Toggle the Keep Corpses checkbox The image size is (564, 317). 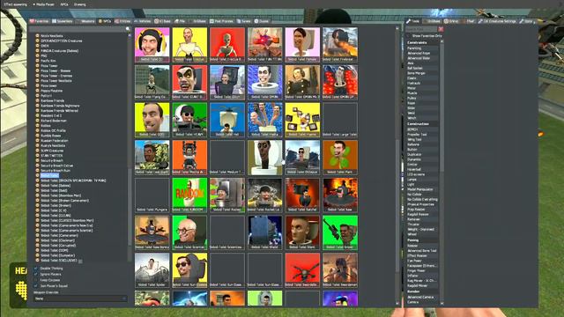point(35,280)
